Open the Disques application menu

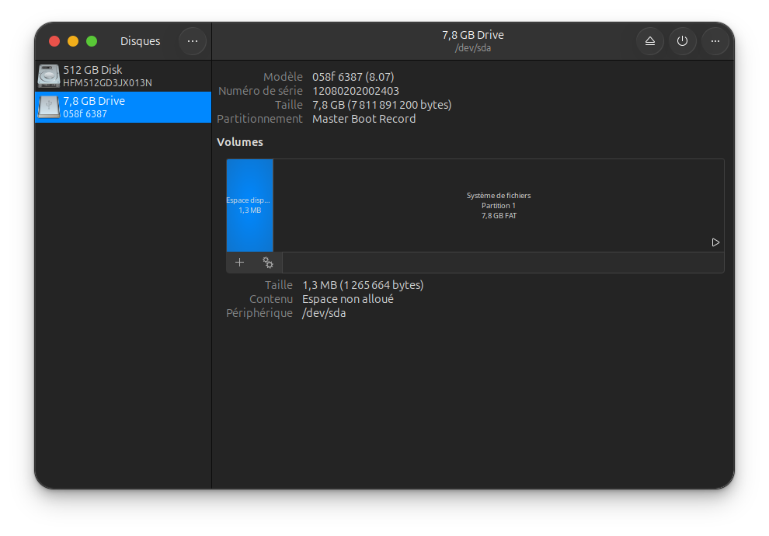pyautogui.click(x=193, y=41)
